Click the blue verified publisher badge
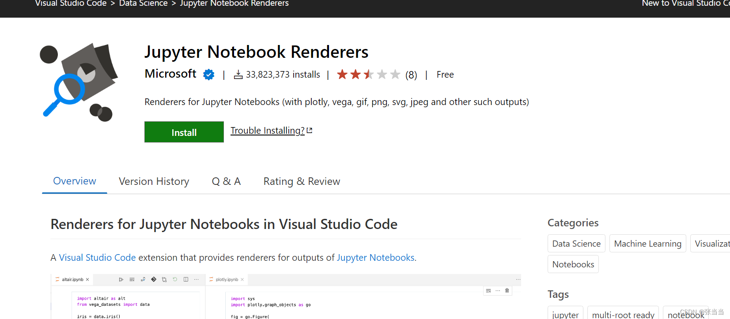Viewport: 730px width, 319px height. [x=209, y=75]
